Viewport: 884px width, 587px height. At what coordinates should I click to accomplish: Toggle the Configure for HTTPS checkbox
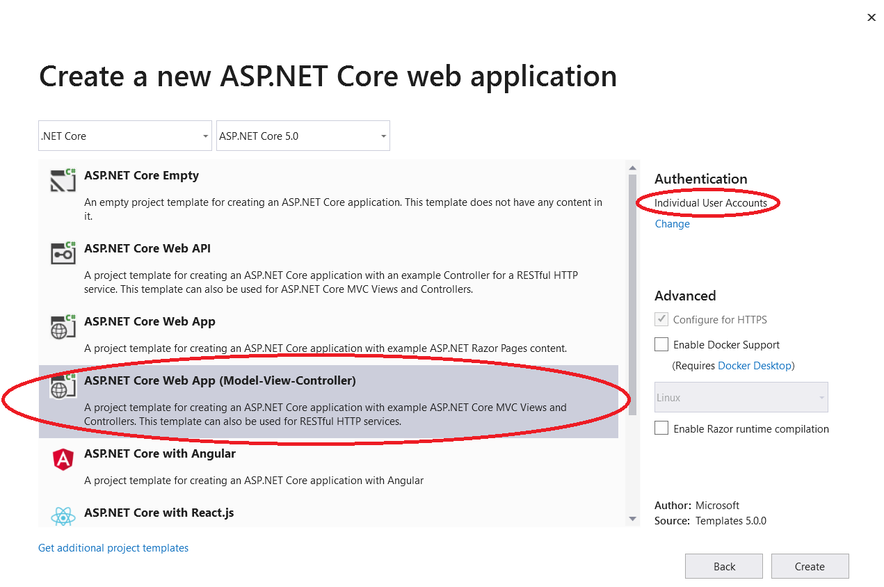point(661,320)
